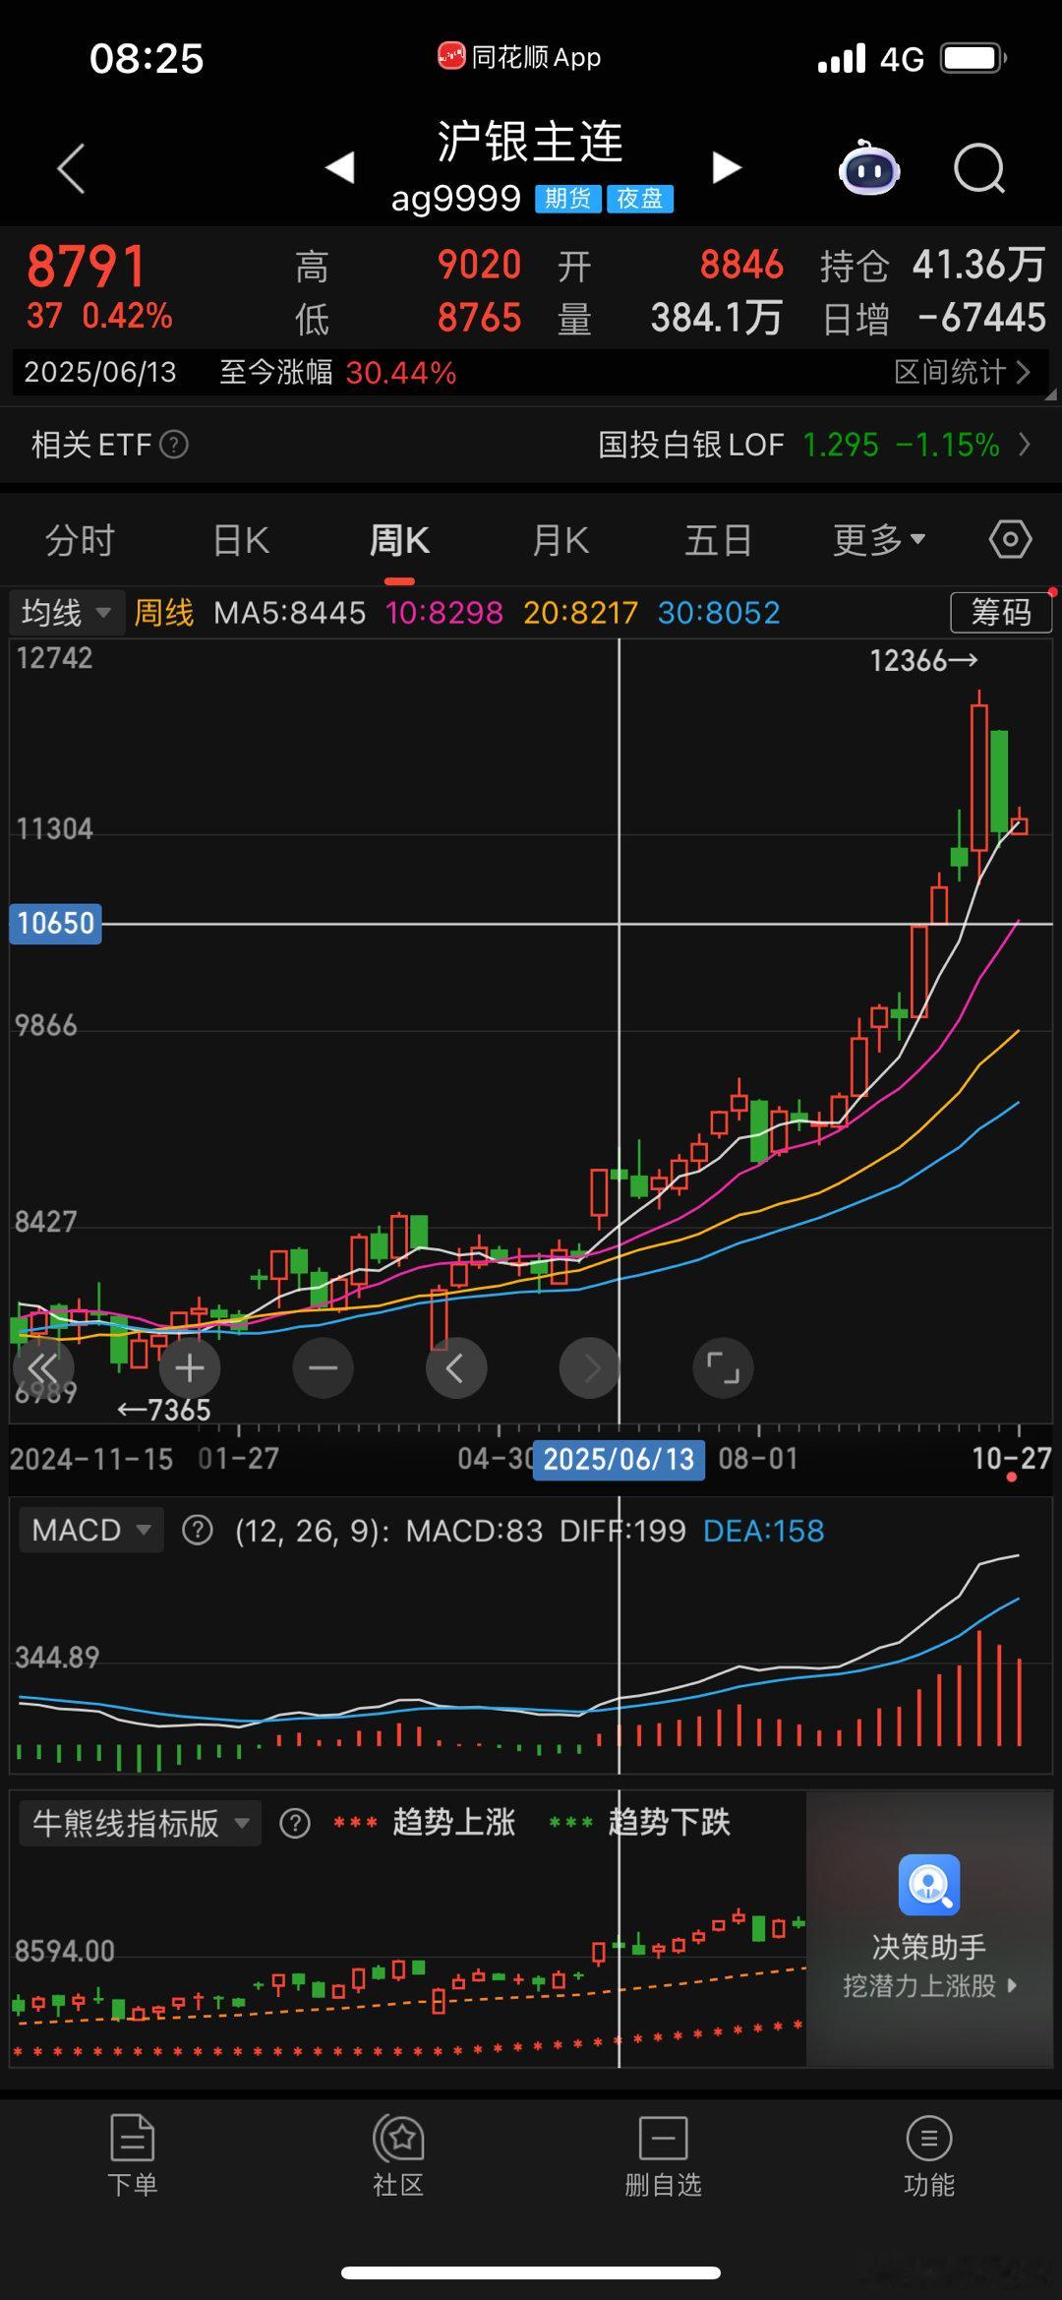The height and width of the screenshot is (2300, 1062).
Task: Tap help icon next to MACD parameters
Action: point(198,1531)
